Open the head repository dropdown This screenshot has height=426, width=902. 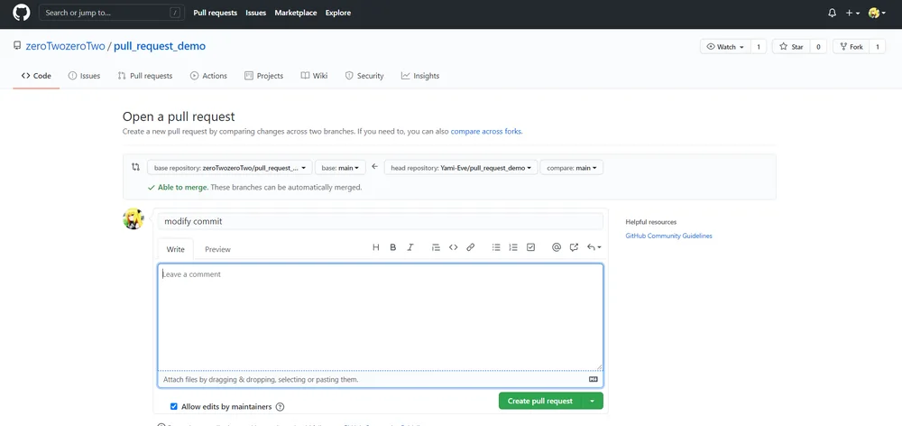coord(461,168)
